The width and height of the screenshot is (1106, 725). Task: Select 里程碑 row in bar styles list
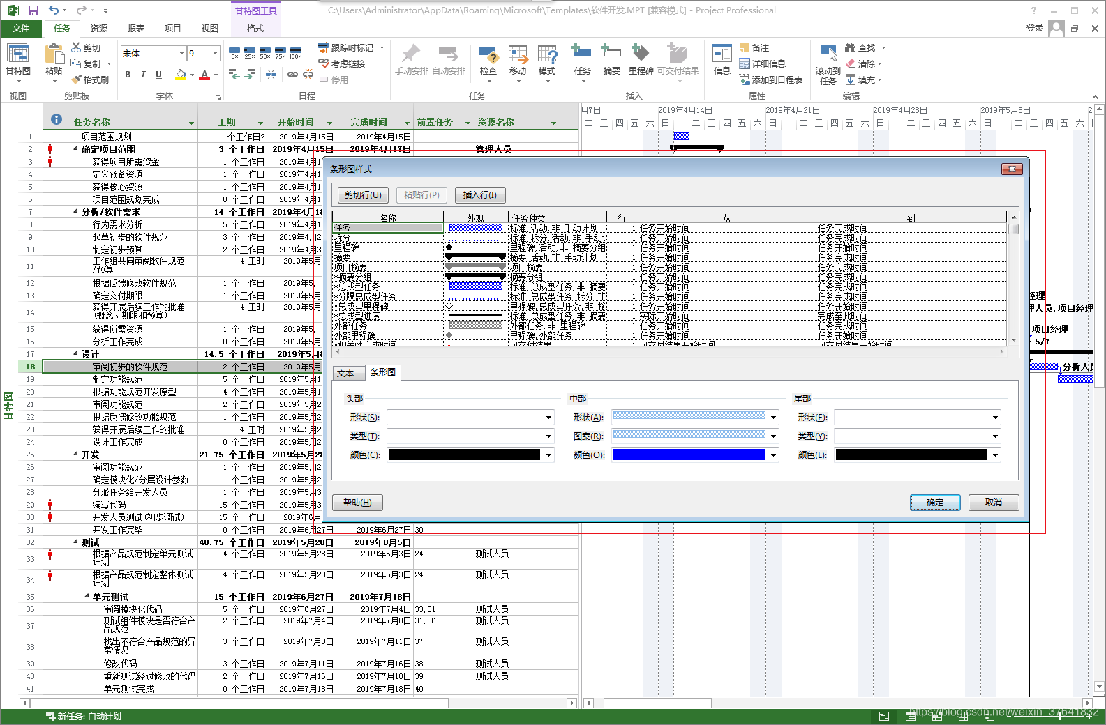tap(669, 247)
